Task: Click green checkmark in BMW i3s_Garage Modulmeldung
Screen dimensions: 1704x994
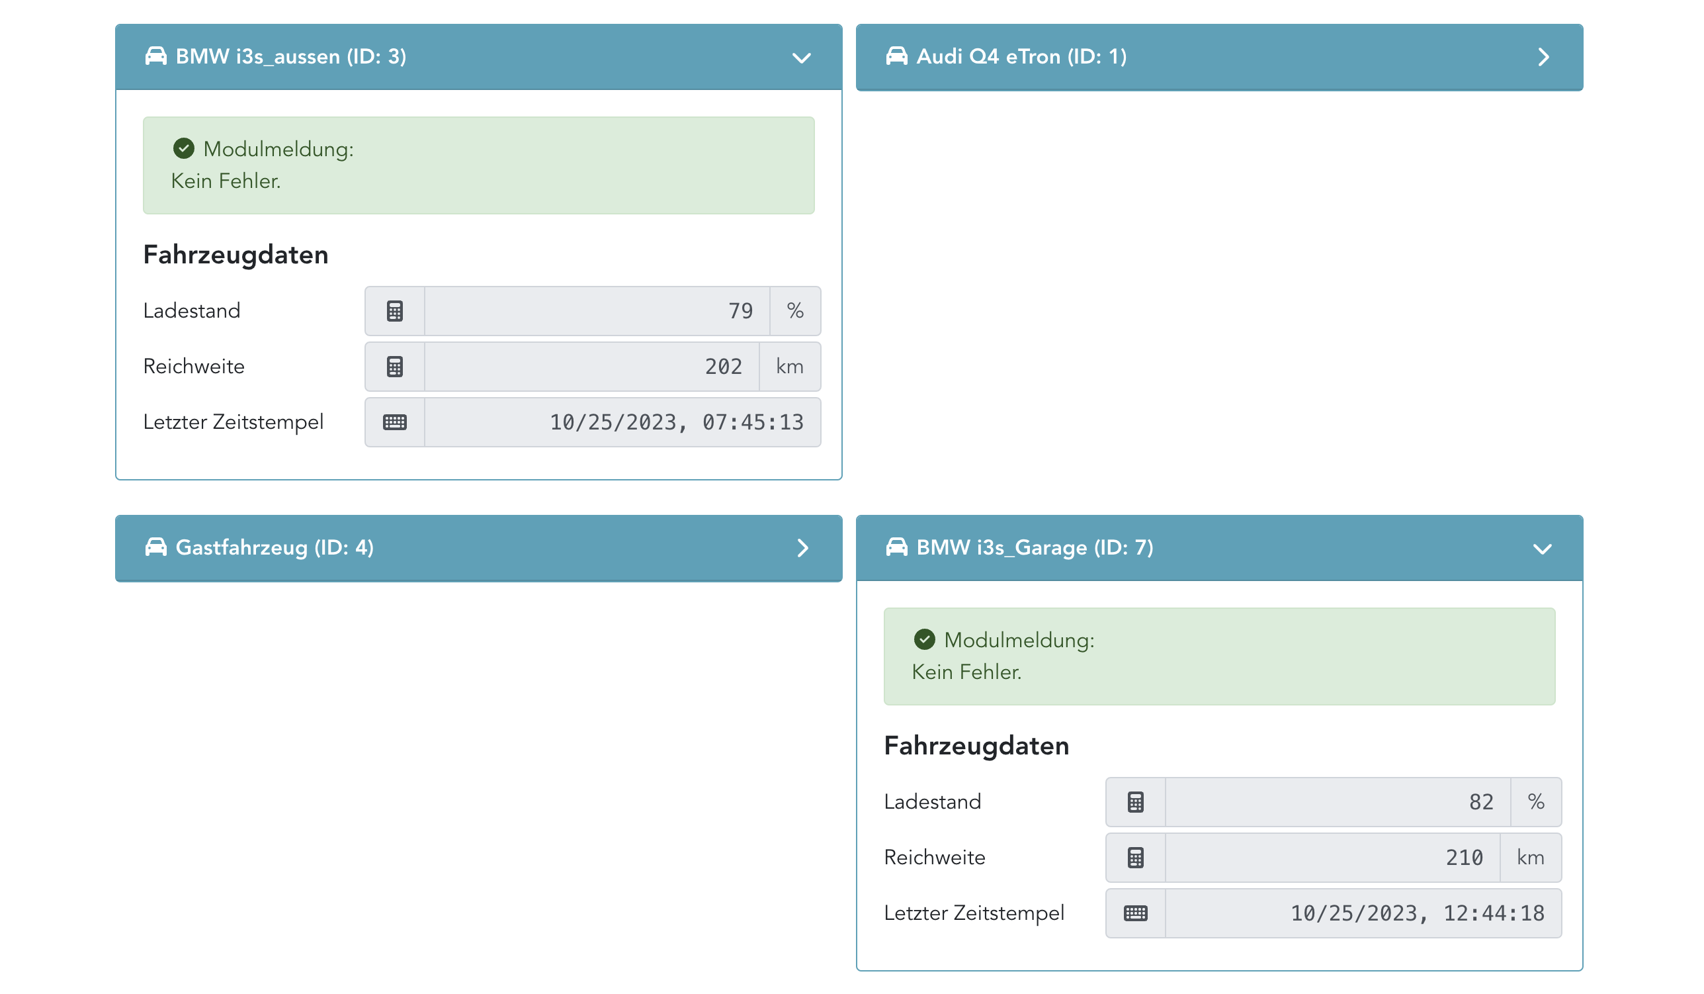Action: (924, 639)
